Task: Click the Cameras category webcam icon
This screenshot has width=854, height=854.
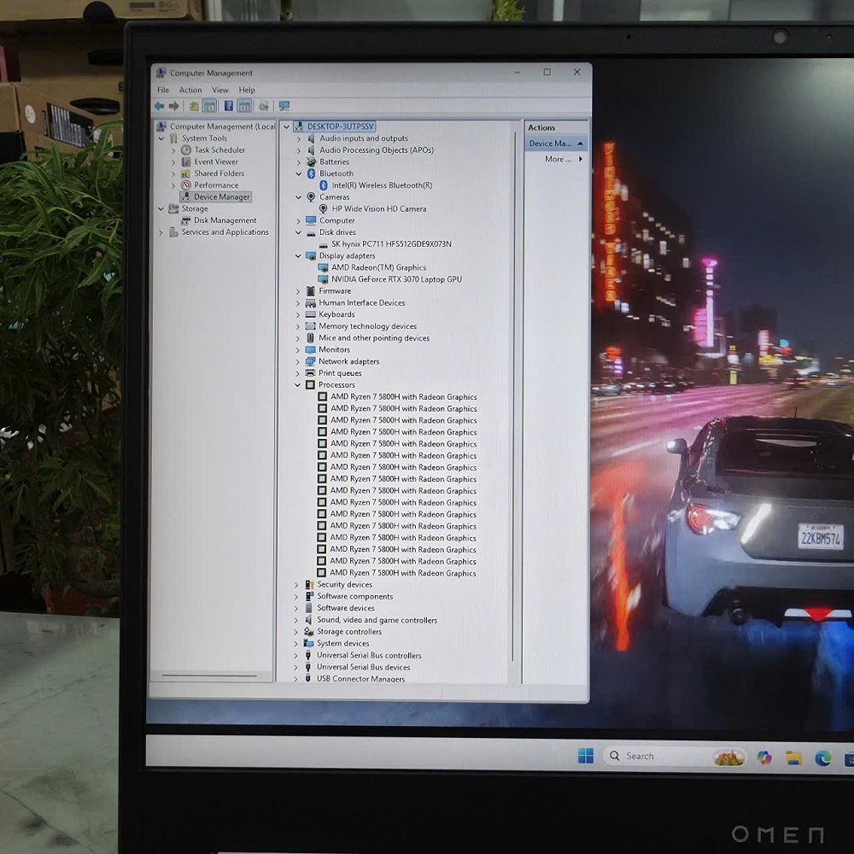Action: pyautogui.click(x=311, y=196)
